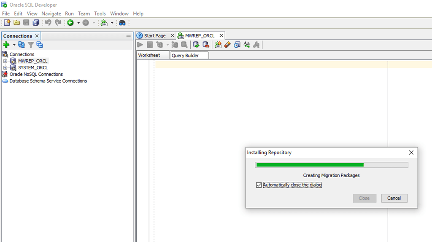The height and width of the screenshot is (242, 432).
Task: Click the New file icon in main toolbar
Action: [x=7, y=23]
